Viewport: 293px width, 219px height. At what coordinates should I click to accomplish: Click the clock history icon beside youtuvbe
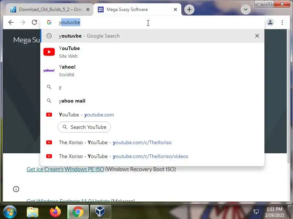pos(49,36)
